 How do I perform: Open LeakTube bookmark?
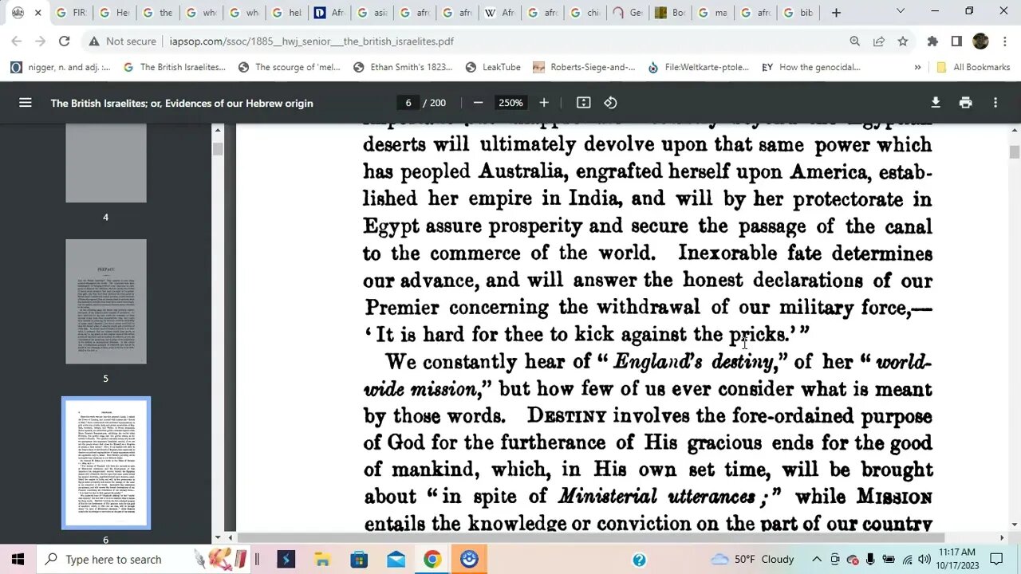495,67
